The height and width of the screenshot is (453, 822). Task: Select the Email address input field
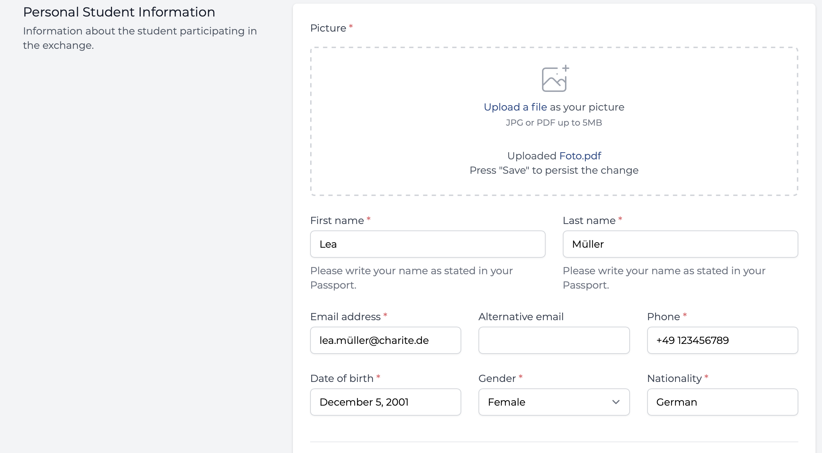point(386,340)
